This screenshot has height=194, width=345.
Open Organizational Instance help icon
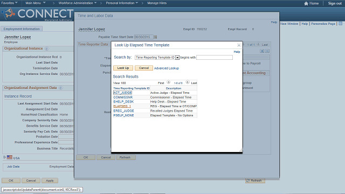coord(47,48)
